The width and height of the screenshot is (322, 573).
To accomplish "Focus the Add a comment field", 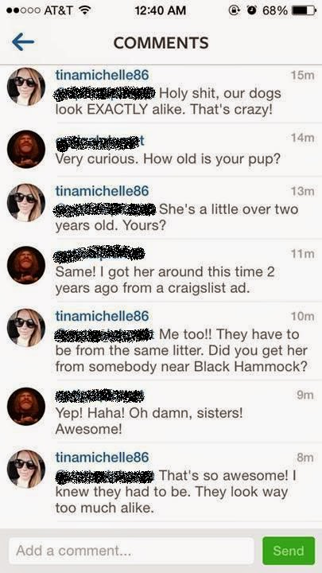I will [131, 551].
